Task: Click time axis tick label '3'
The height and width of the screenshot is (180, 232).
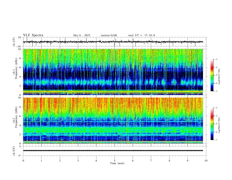Action: [x=78, y=161]
